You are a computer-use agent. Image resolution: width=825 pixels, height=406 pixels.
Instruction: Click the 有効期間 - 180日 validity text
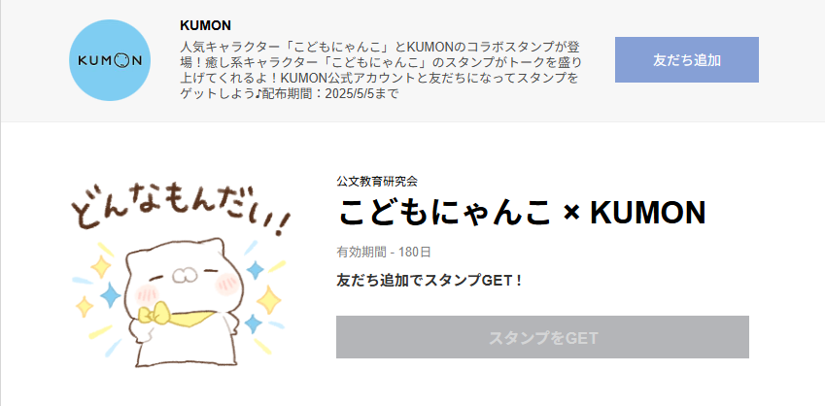pyautogui.click(x=384, y=252)
